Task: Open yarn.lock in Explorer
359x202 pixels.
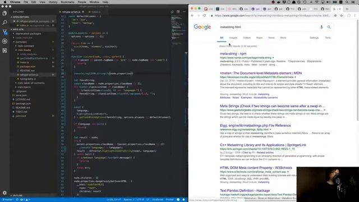Action: coord(21,116)
